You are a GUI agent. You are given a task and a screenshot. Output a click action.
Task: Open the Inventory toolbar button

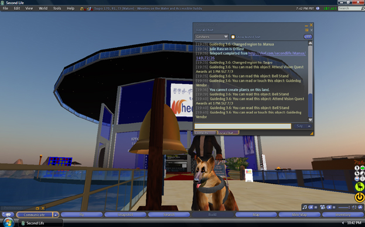pyautogui.click(x=343, y=215)
